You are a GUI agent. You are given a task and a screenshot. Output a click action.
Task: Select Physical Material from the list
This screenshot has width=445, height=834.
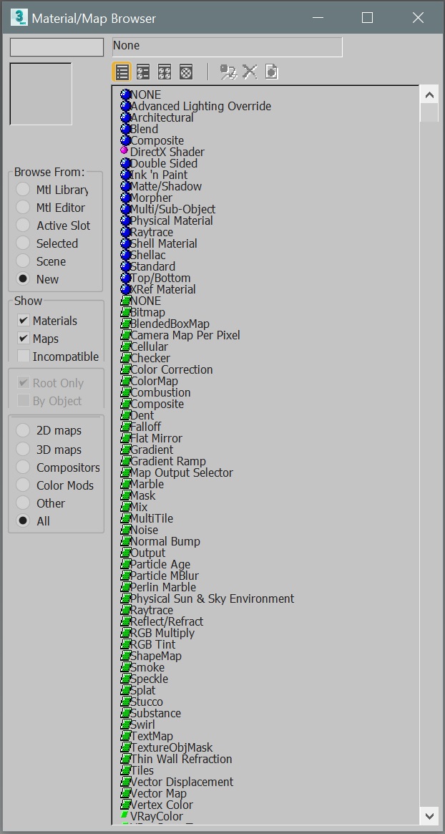coord(171,220)
